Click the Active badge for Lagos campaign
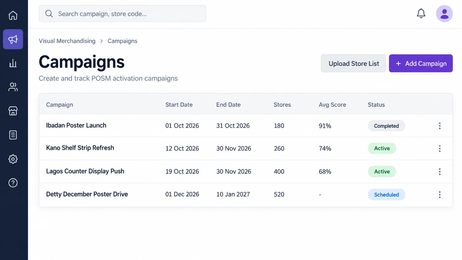The height and width of the screenshot is (260, 462). (382, 171)
